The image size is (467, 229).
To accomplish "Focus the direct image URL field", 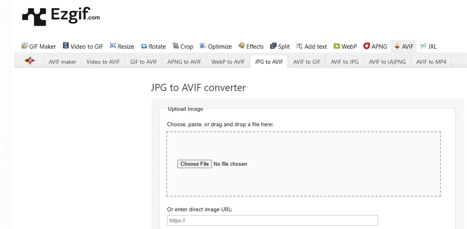I will [272, 220].
